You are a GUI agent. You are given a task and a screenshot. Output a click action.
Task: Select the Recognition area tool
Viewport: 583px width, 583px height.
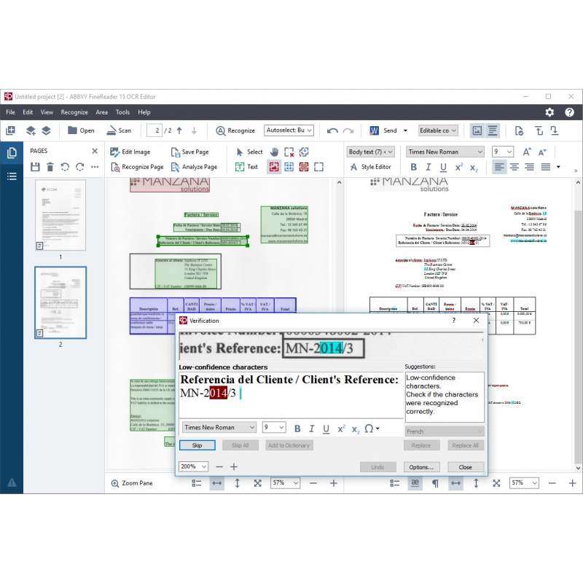pyautogui.click(x=318, y=167)
